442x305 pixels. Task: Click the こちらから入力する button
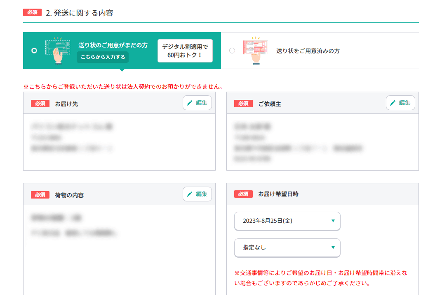coord(103,57)
